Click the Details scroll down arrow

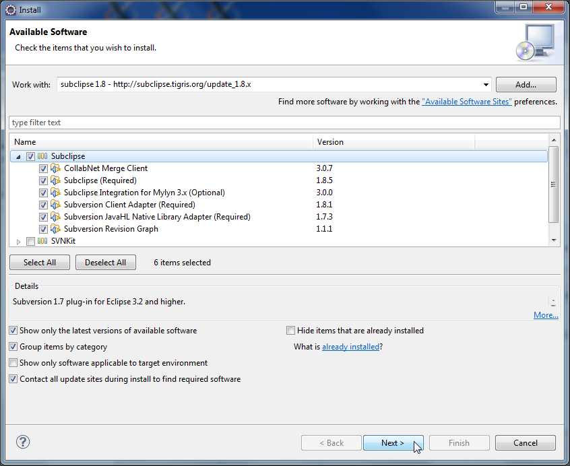(x=553, y=305)
